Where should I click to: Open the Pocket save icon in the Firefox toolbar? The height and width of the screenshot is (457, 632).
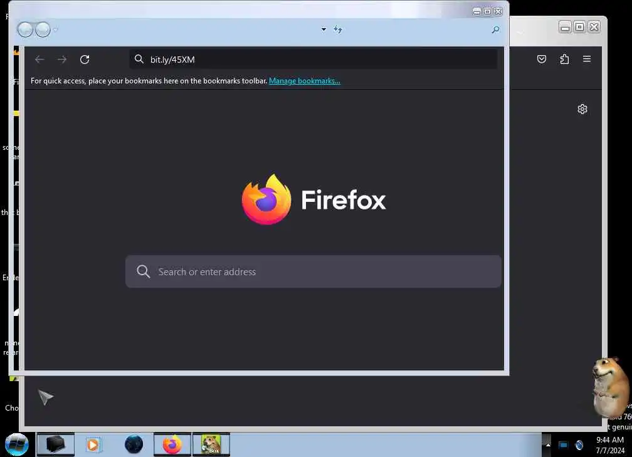[542, 59]
